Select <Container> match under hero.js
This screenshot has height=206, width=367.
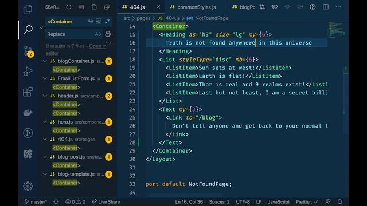[x=67, y=130]
